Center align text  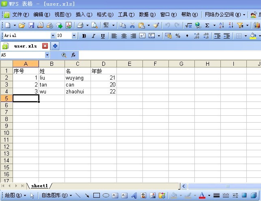point(124,36)
